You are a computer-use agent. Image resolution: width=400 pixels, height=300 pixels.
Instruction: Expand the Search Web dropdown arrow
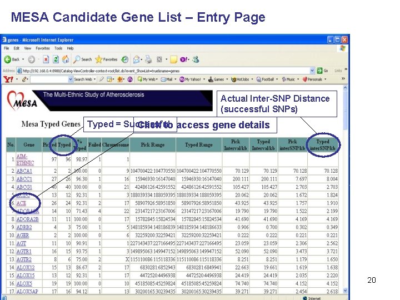(94, 79)
